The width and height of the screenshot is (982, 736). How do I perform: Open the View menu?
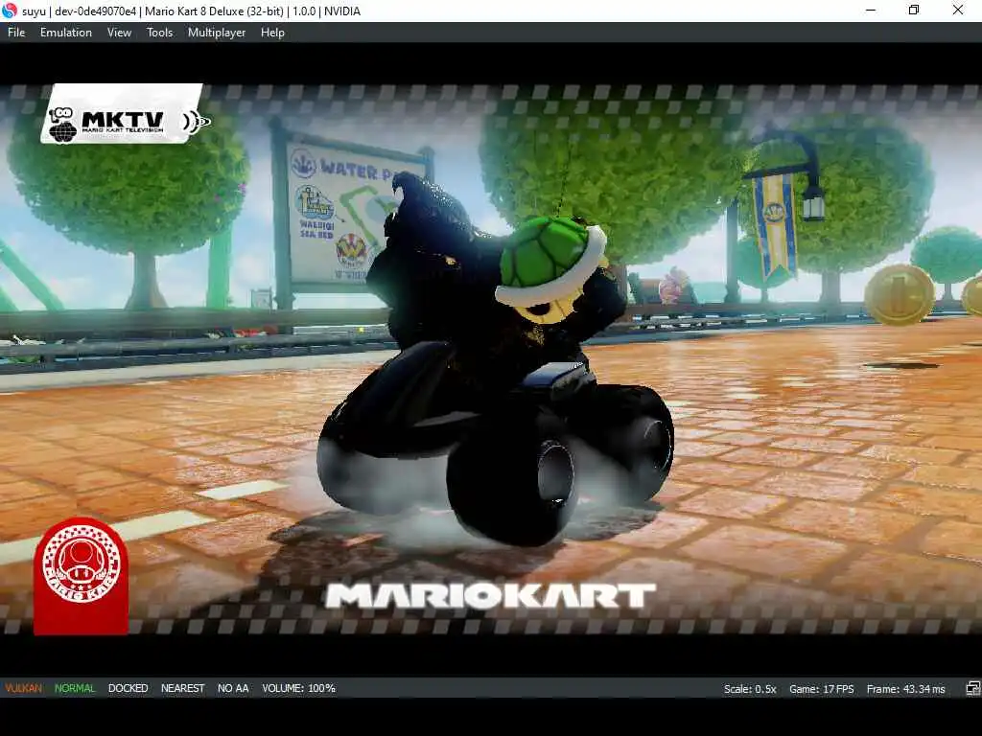tap(119, 33)
